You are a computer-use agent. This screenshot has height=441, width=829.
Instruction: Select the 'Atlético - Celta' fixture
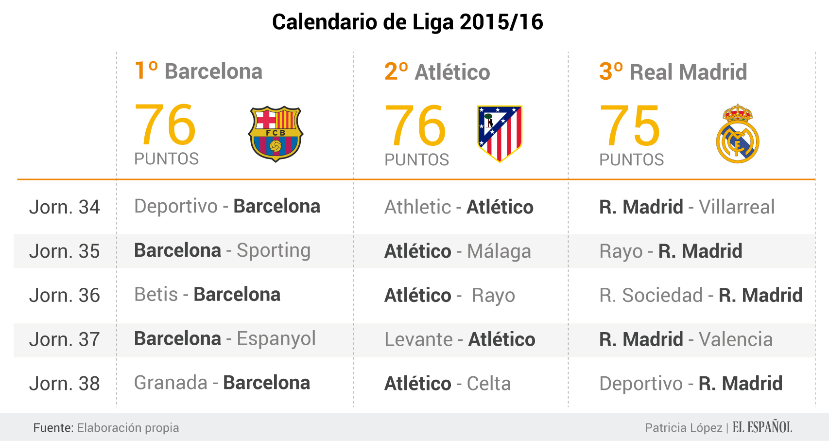tap(448, 384)
